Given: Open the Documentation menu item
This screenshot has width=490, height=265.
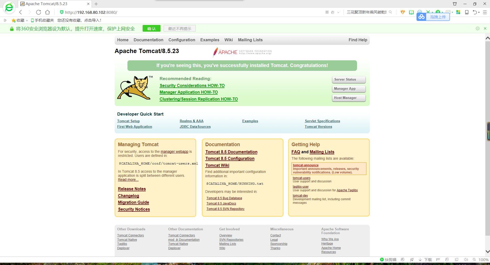Looking at the screenshot, I should click(149, 40).
